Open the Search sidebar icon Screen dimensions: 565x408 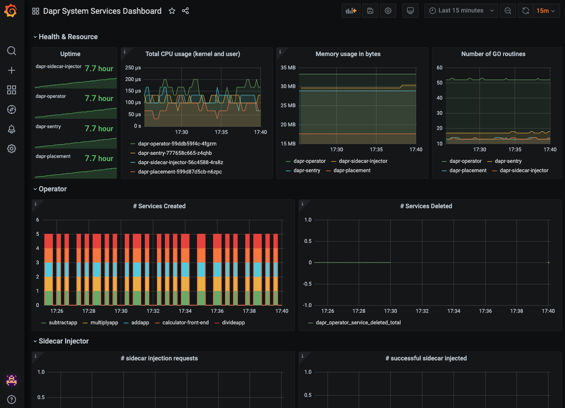tap(12, 51)
